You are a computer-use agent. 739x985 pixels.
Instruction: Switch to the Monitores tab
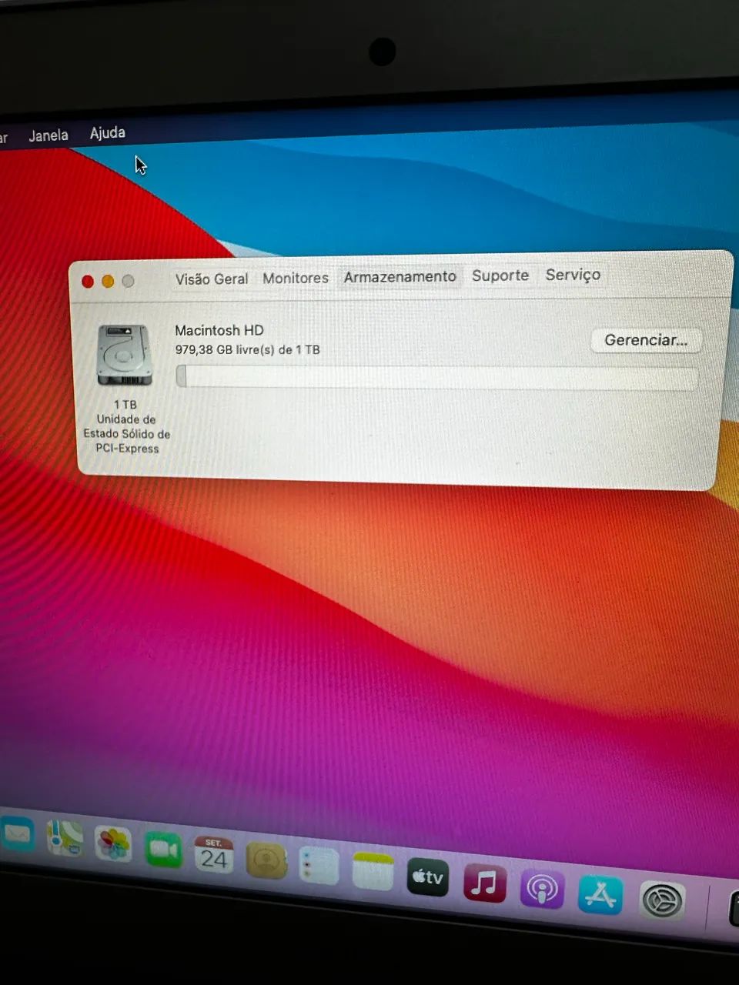[296, 278]
